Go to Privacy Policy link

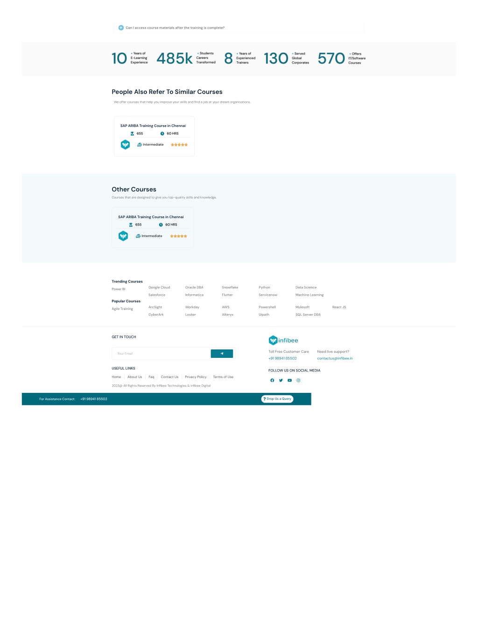[196, 377]
